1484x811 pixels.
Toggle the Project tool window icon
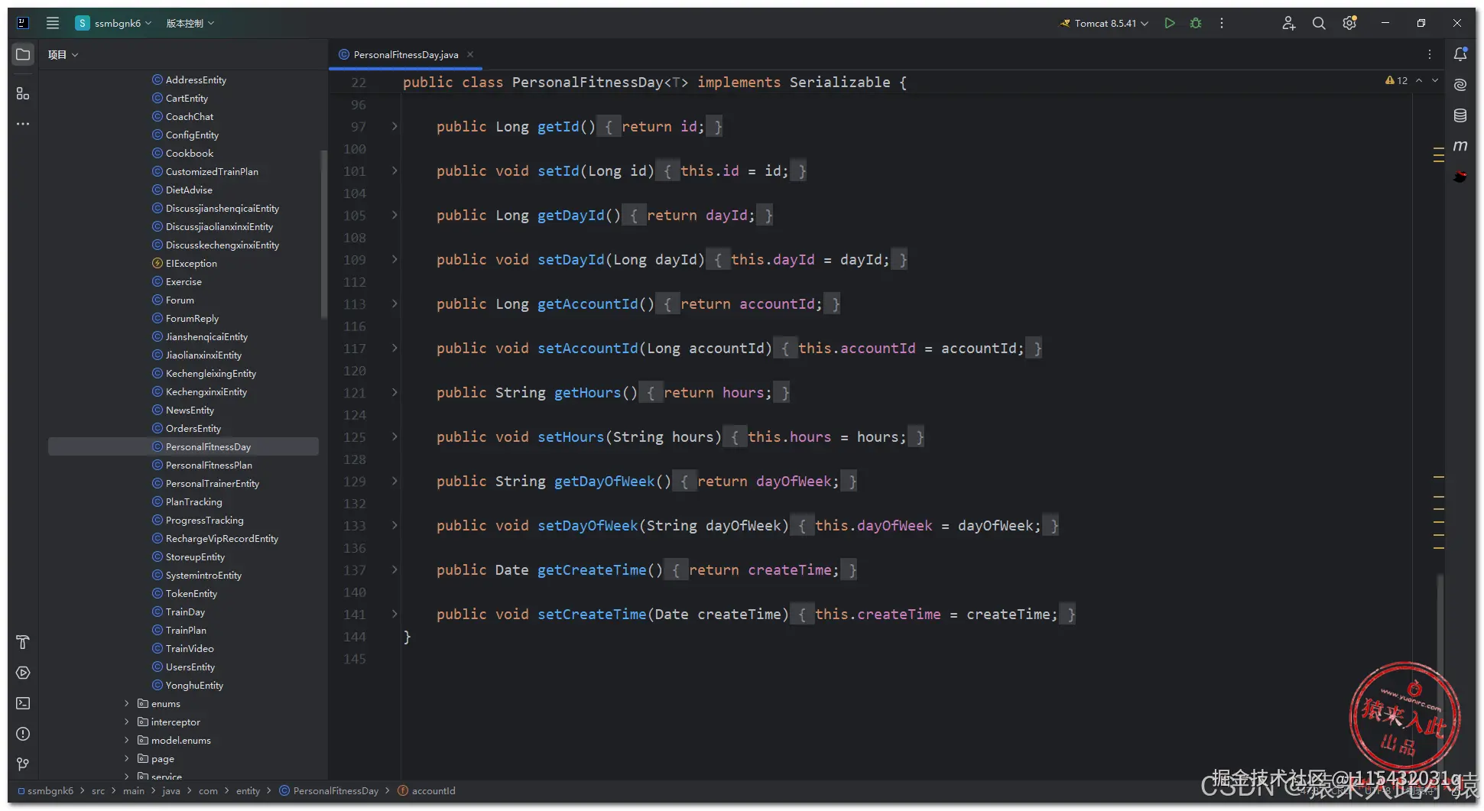click(23, 54)
